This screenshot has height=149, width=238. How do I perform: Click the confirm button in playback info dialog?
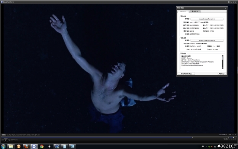pyautogui.click(x=222, y=74)
